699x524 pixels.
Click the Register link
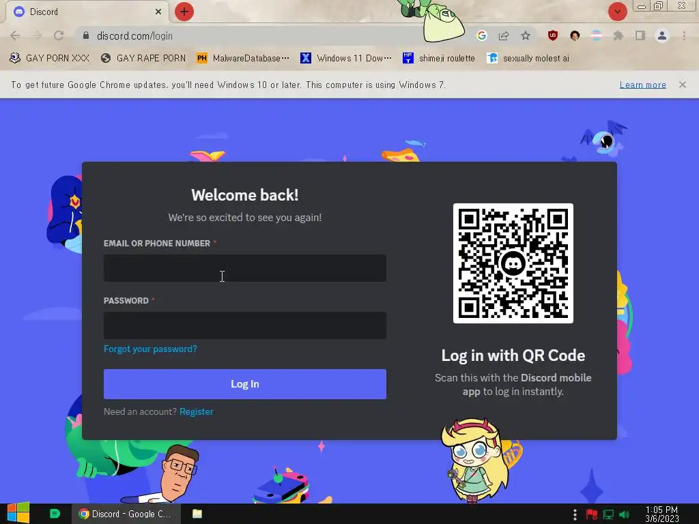pyautogui.click(x=196, y=411)
